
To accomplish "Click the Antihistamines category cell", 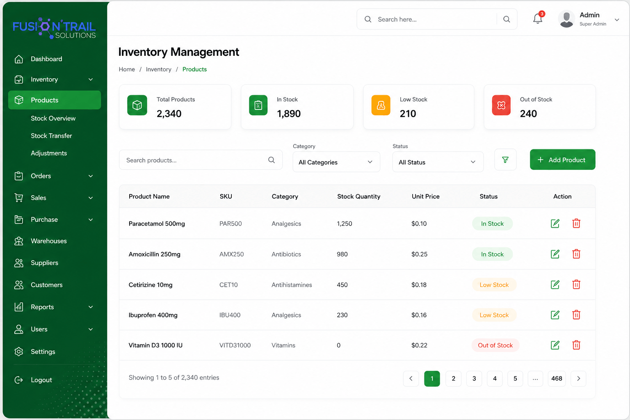I will (292, 285).
